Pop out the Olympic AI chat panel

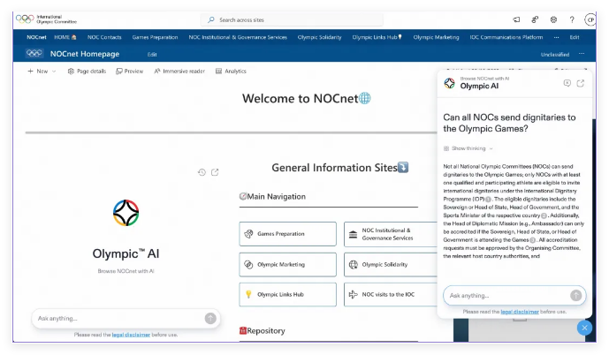pos(581,83)
